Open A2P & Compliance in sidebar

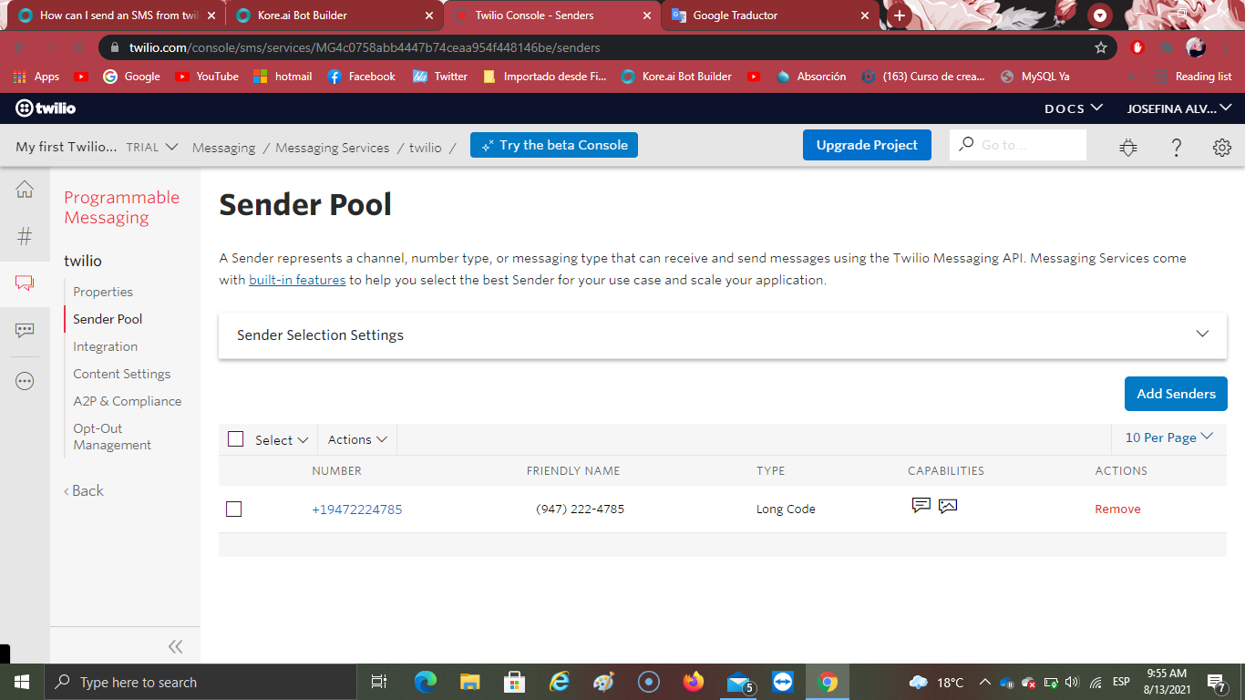click(127, 401)
